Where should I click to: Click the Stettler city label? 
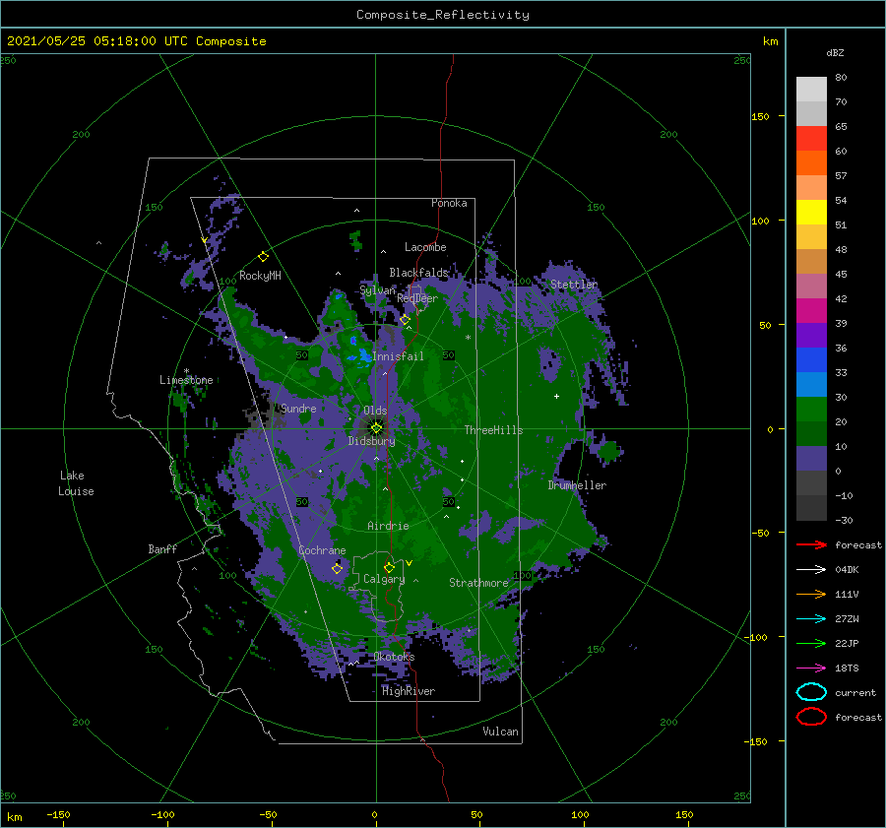click(x=574, y=285)
